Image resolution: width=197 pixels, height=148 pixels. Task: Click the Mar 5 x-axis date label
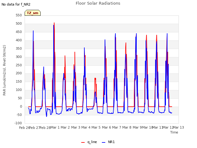coord(96,127)
